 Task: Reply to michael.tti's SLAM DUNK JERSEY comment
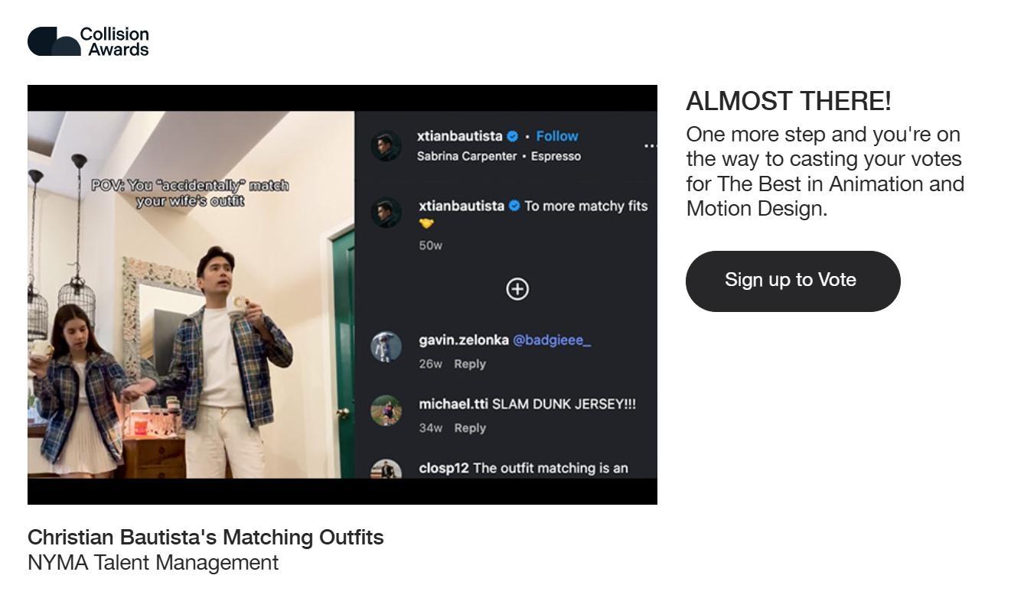[470, 428]
